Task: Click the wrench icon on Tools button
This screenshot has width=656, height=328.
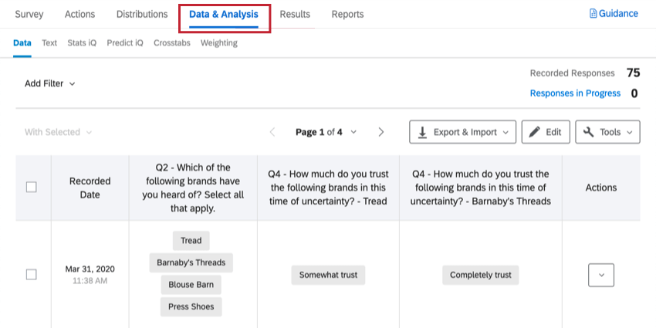Action: tap(588, 132)
